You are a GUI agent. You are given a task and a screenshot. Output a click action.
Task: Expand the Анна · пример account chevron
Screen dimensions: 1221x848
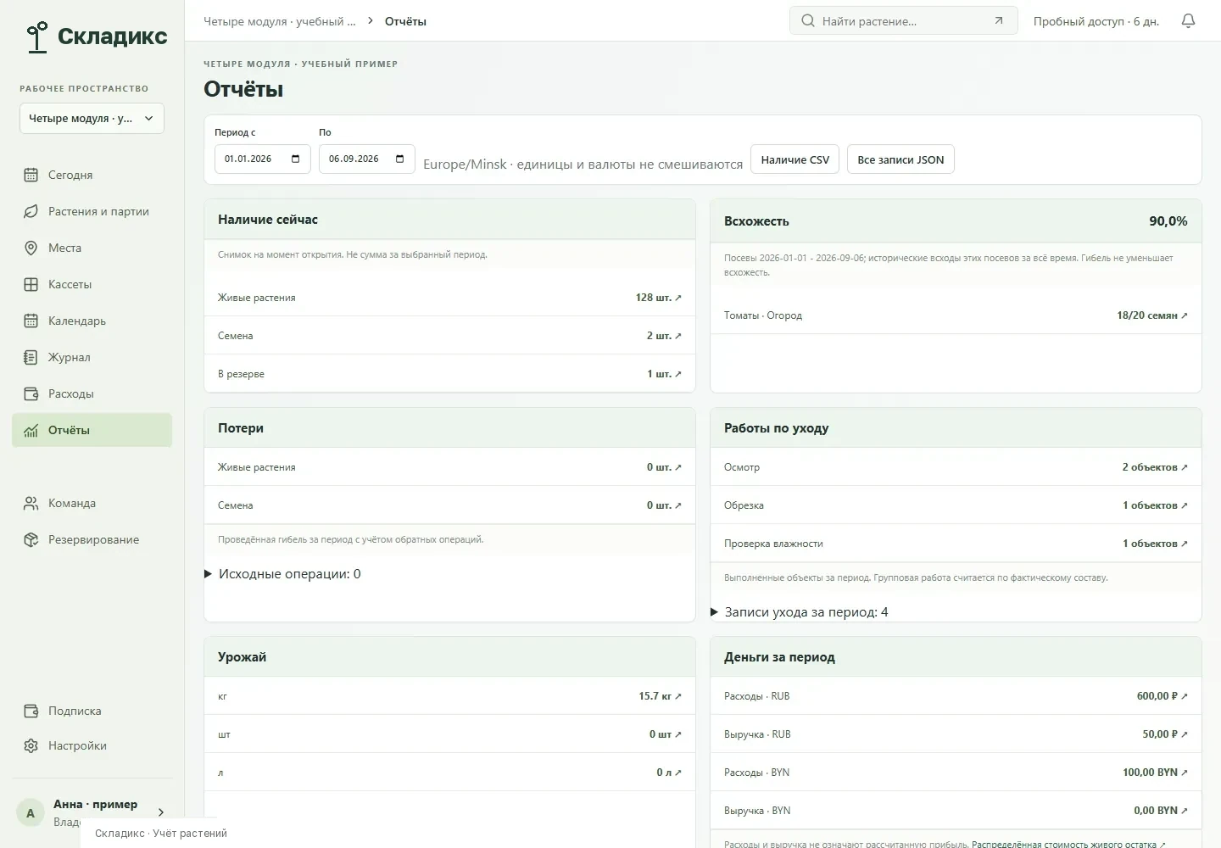tap(161, 812)
